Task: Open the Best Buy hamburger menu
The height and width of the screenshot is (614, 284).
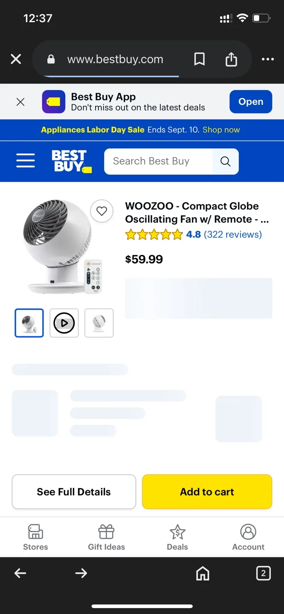Action: pyautogui.click(x=26, y=161)
